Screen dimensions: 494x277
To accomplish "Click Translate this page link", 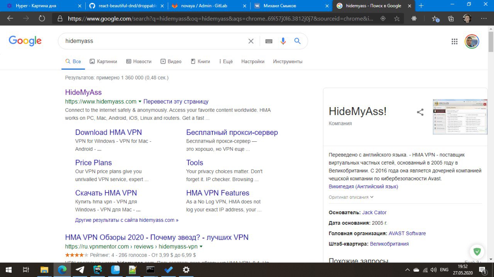I will (176, 102).
